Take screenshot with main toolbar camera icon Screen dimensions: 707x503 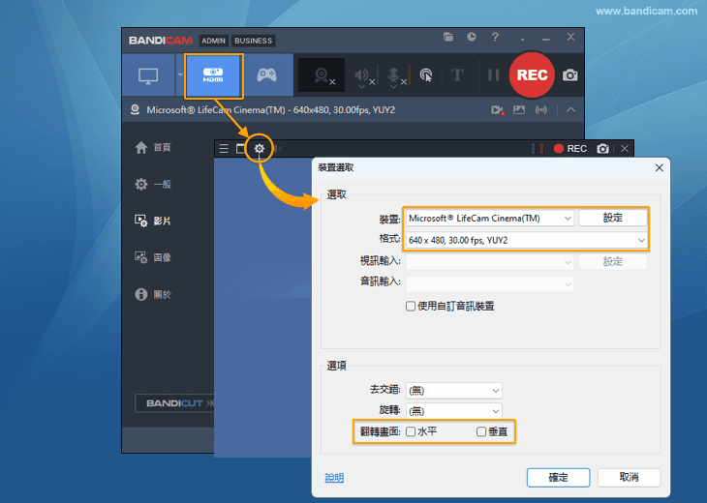click(x=569, y=75)
